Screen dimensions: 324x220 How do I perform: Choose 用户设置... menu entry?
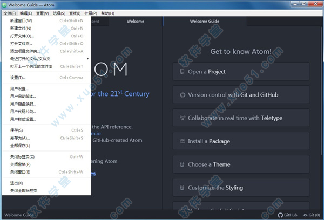[46, 89]
